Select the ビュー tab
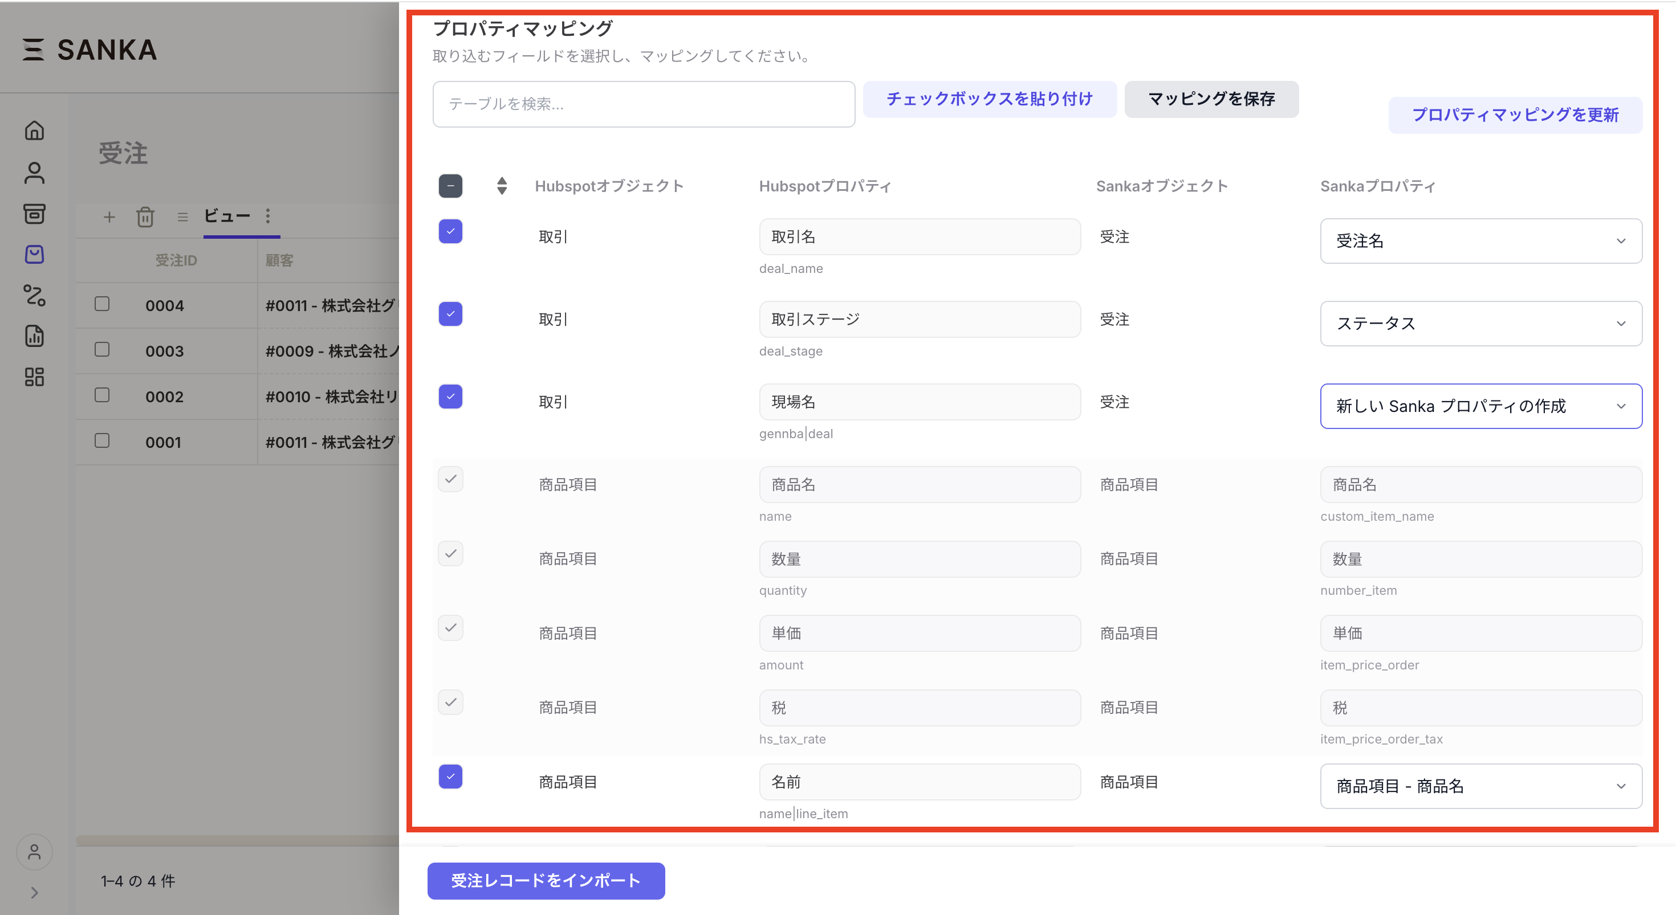 pos(227,216)
